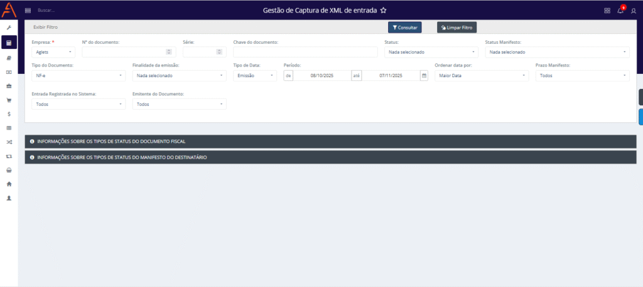Viewport: 643px width, 287px height.
Task: Favorite this page with the star icon
Action: 384,11
